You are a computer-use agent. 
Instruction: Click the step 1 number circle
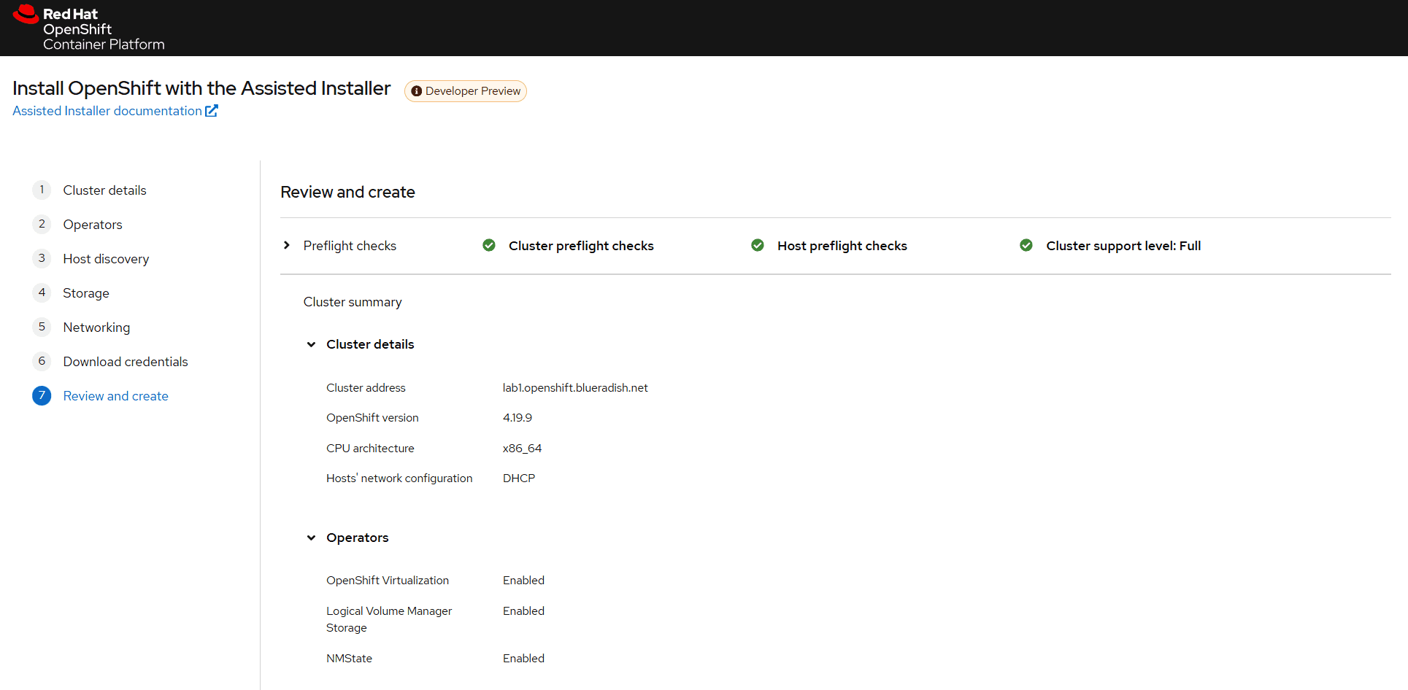[x=42, y=190]
